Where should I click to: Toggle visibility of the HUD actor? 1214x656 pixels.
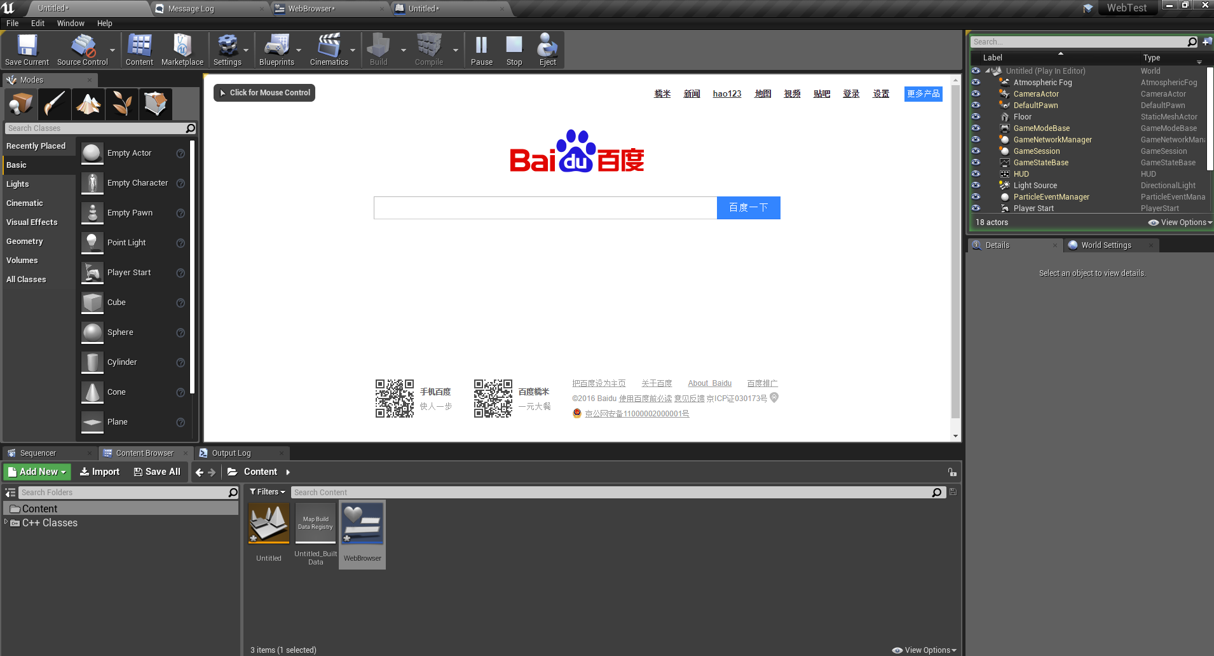[977, 174]
